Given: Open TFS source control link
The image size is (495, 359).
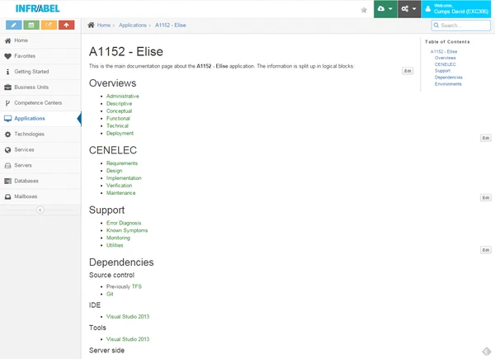Looking at the screenshot, I should [137, 286].
